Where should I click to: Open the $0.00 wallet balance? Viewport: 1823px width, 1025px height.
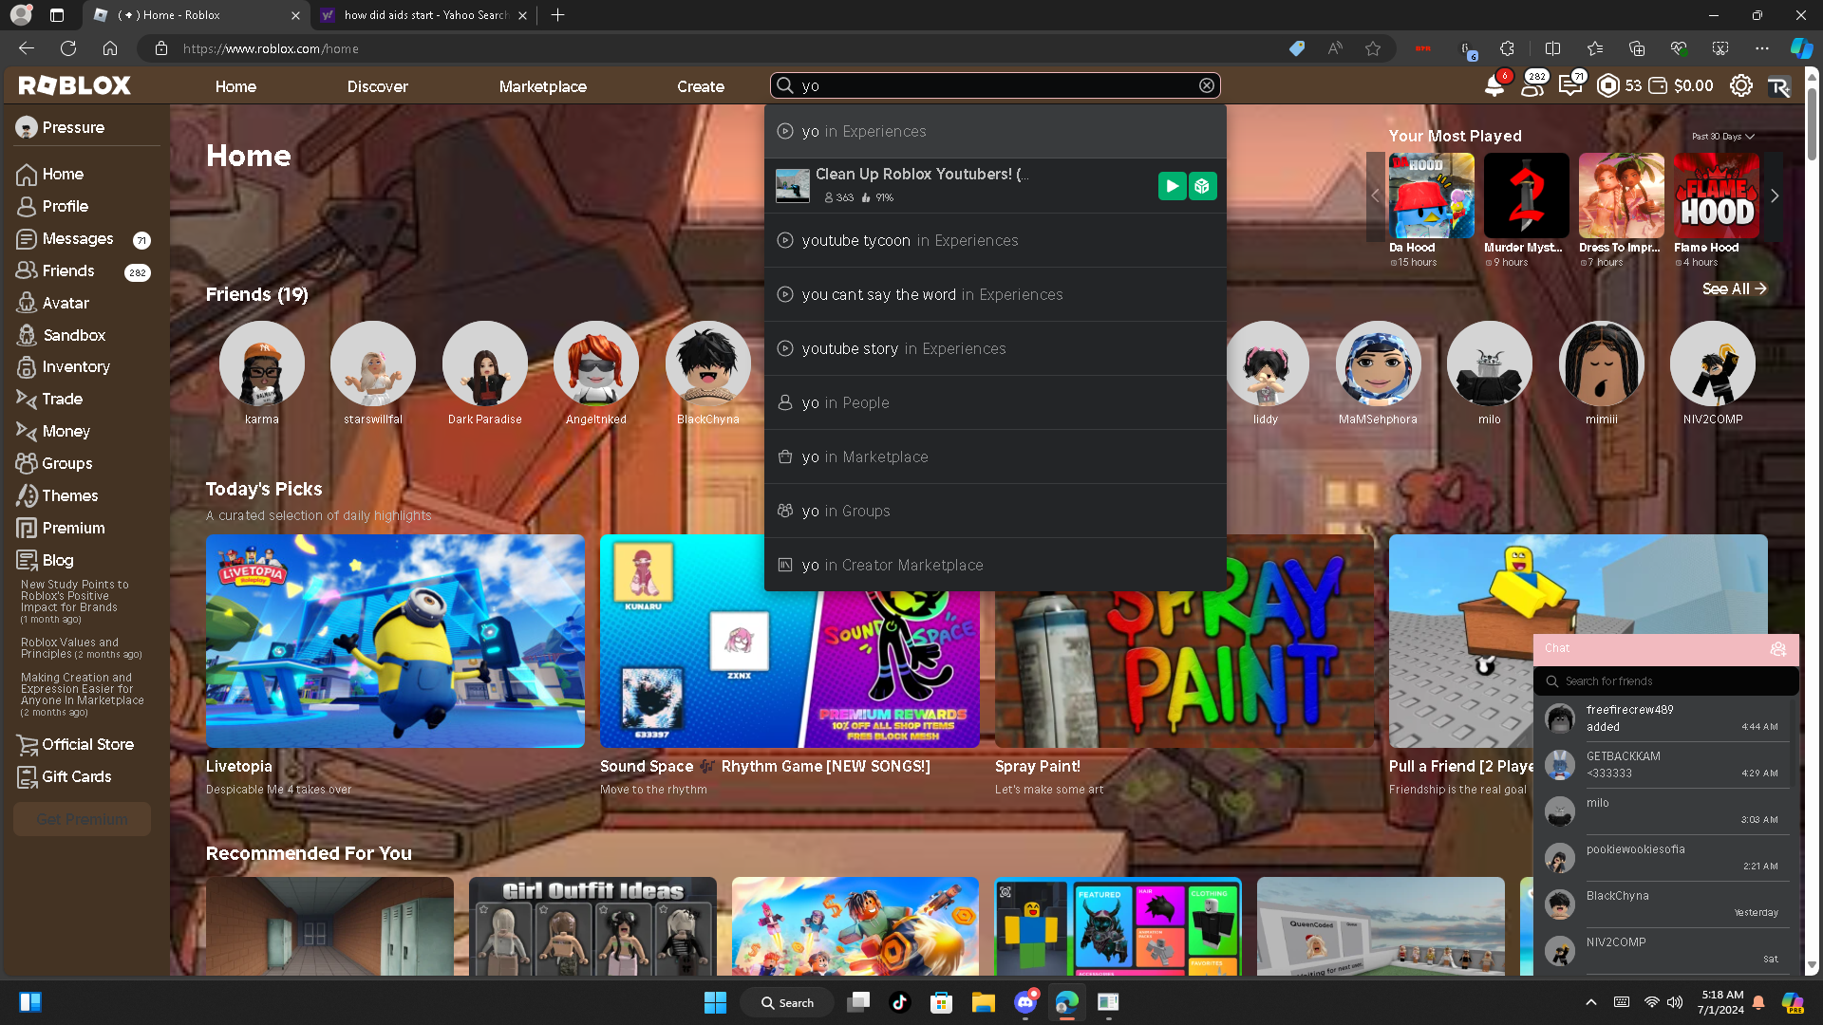(1682, 86)
